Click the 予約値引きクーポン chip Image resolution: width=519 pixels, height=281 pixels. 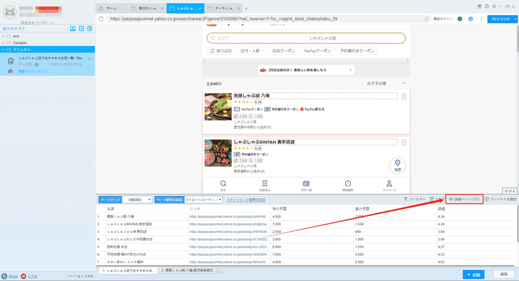pyautogui.click(x=357, y=51)
